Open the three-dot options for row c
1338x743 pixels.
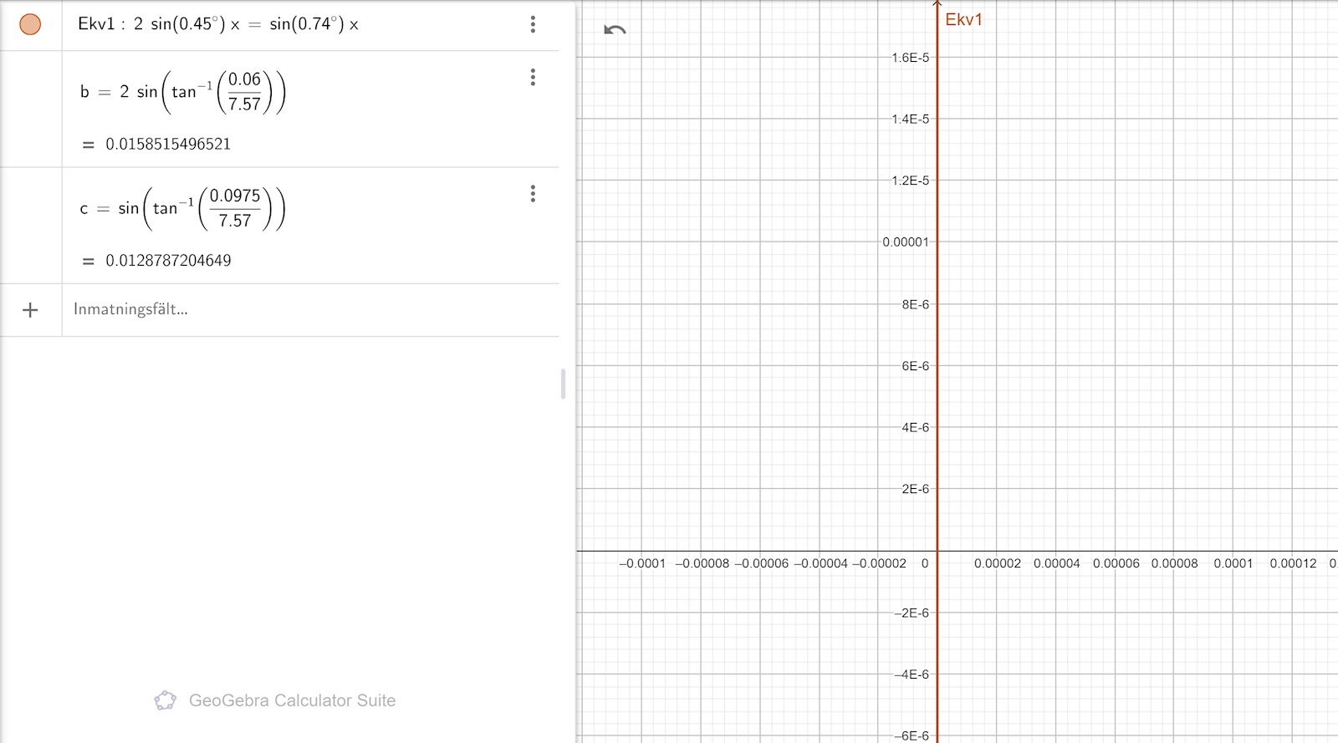point(533,194)
